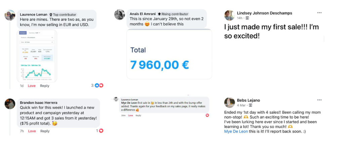
Task: Click Laurence Leman's profile avatar
Action: [x=10, y=15]
